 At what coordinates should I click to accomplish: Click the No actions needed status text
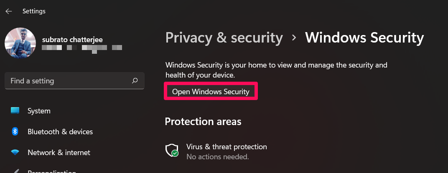click(x=217, y=157)
